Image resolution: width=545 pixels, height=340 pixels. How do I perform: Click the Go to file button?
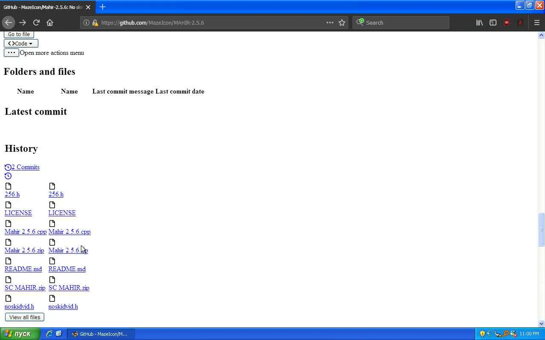point(19,34)
